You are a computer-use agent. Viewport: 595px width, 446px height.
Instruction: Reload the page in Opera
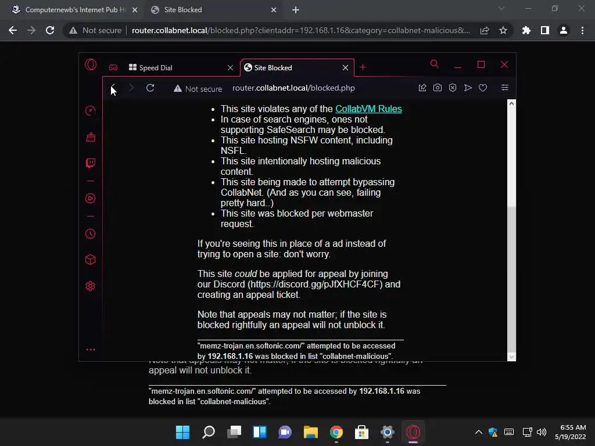150,88
